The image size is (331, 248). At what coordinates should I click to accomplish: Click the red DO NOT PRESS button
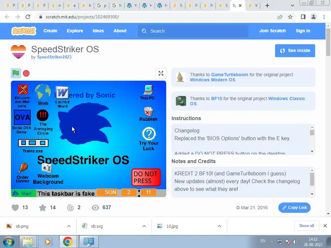tap(146, 177)
